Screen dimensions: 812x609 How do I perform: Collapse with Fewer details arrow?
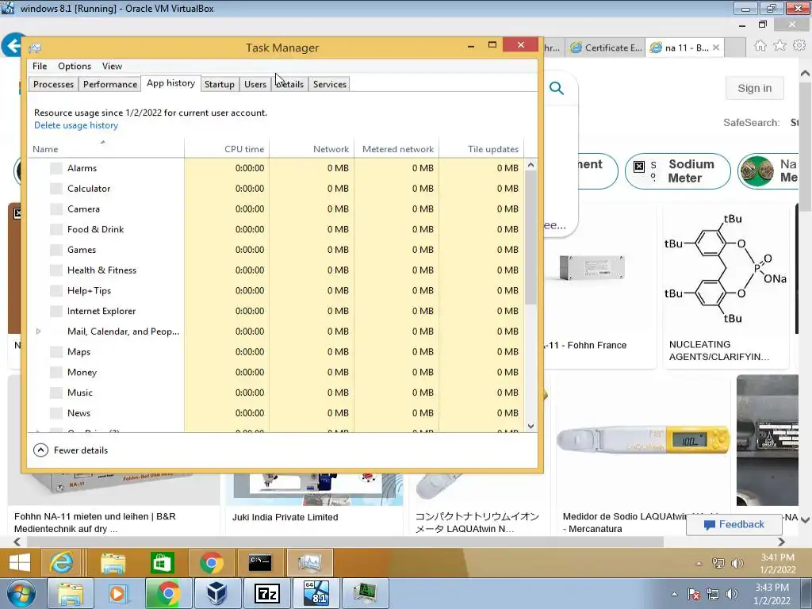click(41, 450)
